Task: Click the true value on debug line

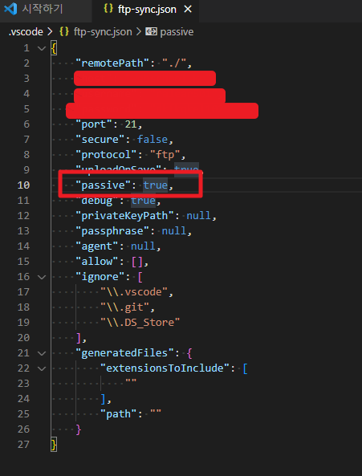Action: [x=143, y=201]
